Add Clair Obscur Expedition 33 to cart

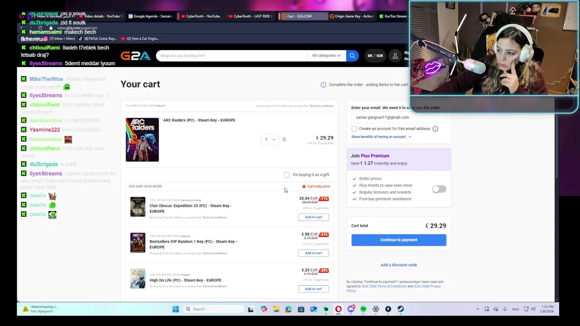click(314, 217)
